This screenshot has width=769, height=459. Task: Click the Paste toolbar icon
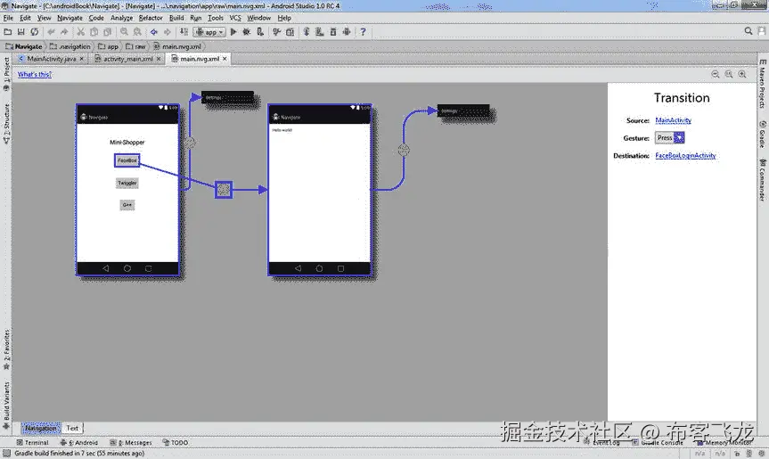coord(108,32)
